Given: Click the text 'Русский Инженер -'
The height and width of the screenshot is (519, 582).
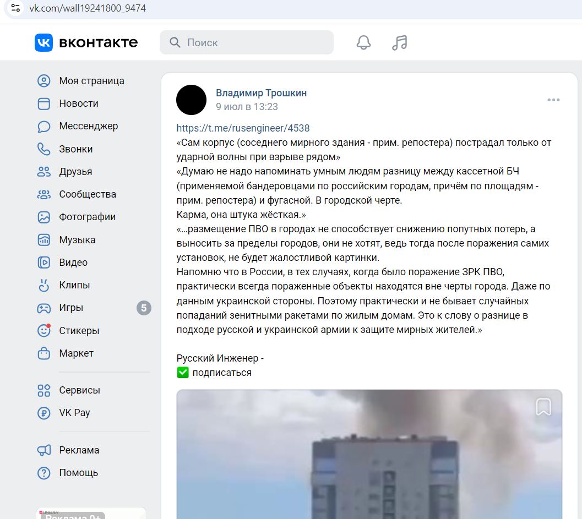Looking at the screenshot, I should click(x=220, y=358).
